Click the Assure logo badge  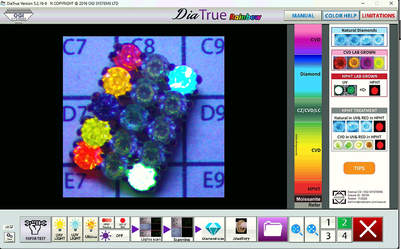click(339, 197)
